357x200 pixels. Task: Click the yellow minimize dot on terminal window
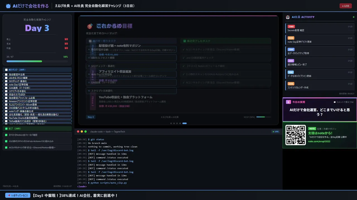pyautogui.click(x=82, y=131)
